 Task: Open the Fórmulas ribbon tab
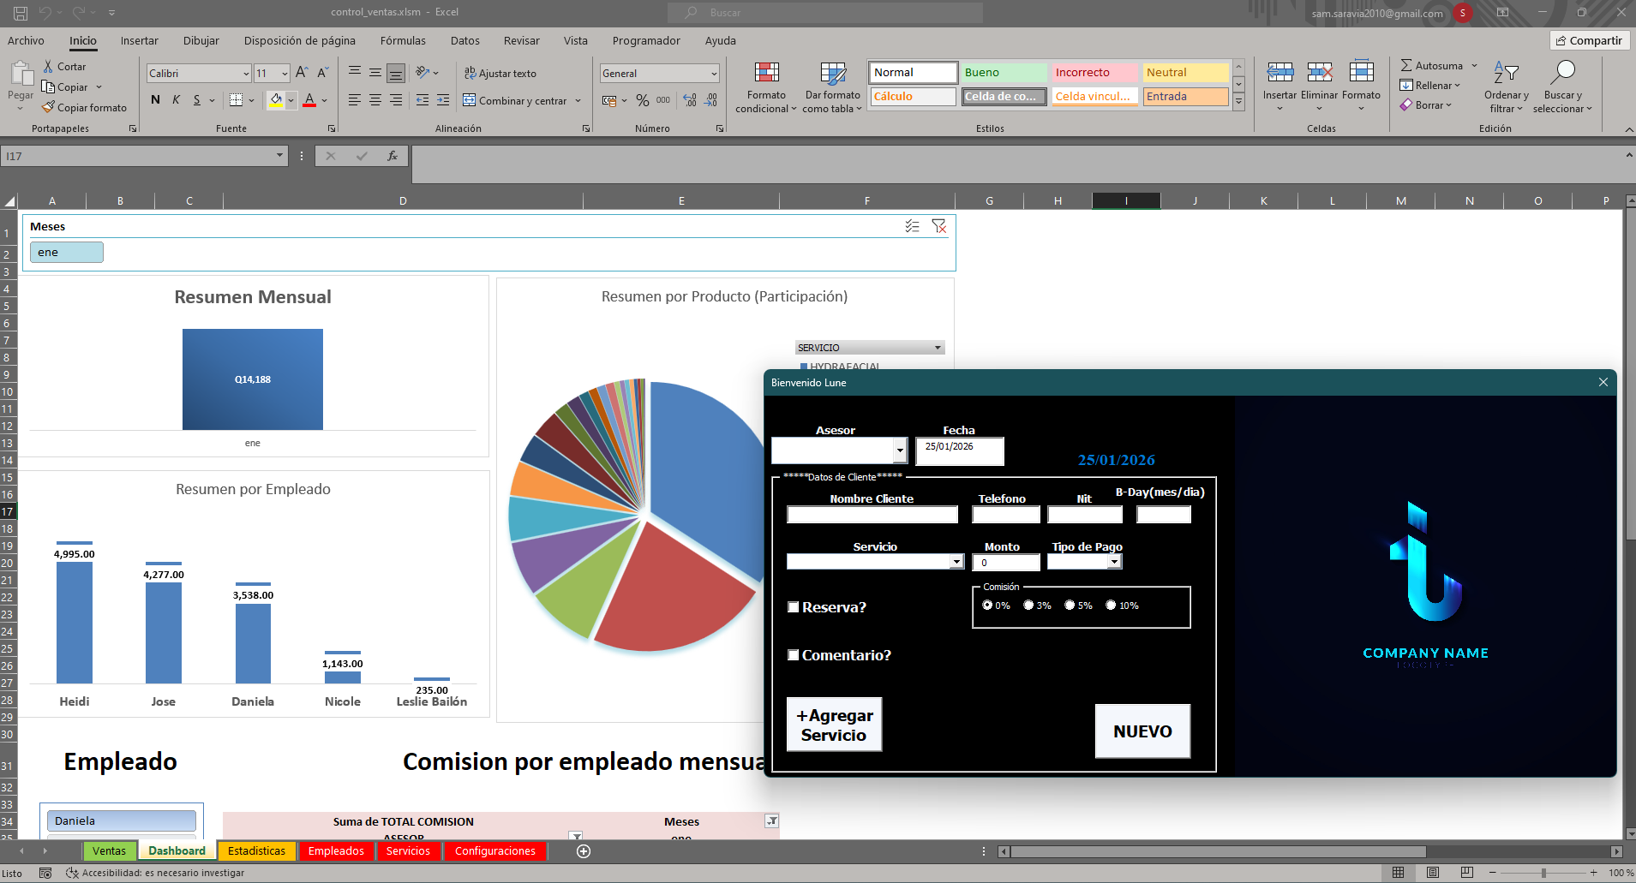click(x=403, y=40)
